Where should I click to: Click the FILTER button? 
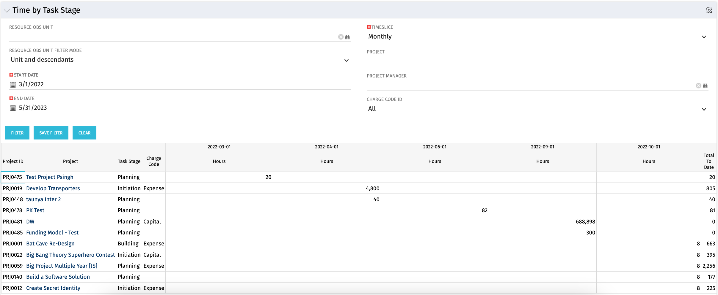(17, 133)
